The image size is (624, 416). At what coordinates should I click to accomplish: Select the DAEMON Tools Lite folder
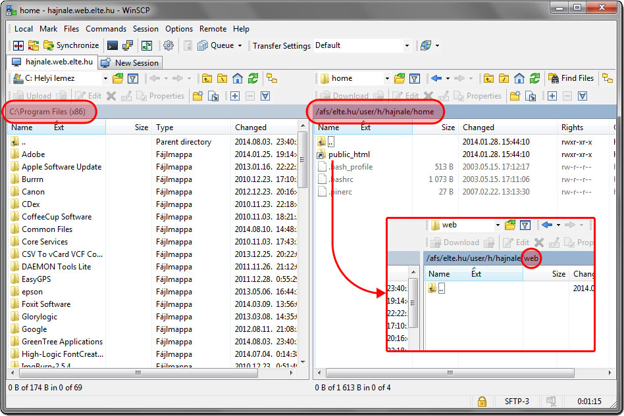pyautogui.click(x=56, y=267)
